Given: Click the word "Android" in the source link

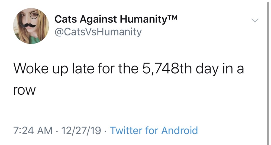Looking at the screenshot, I should coord(180,130).
